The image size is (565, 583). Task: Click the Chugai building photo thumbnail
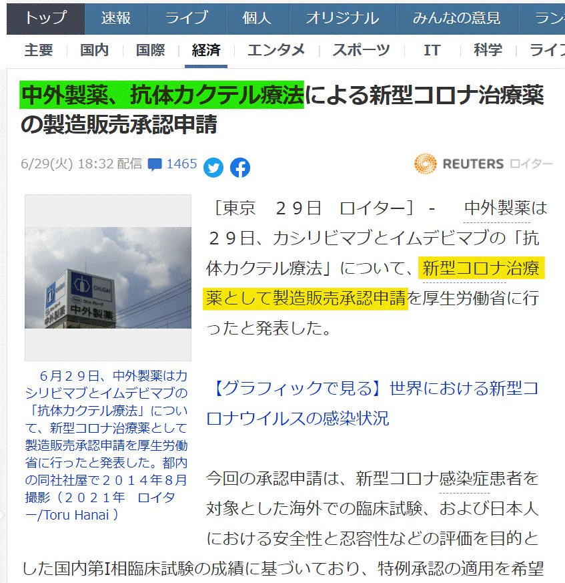107,277
